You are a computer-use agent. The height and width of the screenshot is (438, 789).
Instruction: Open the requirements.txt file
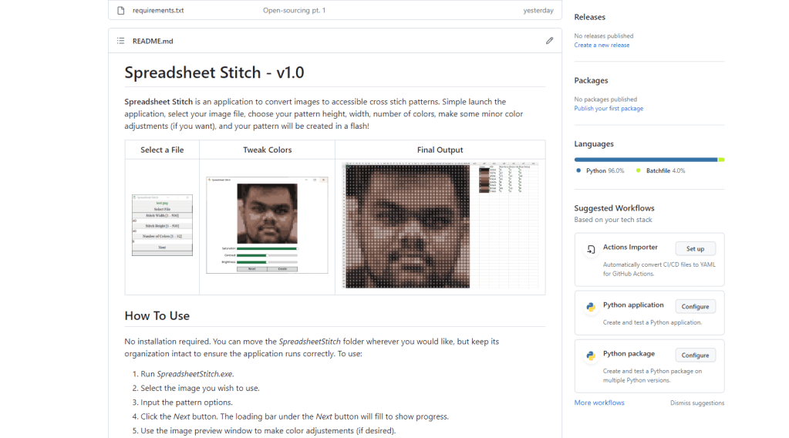click(x=158, y=11)
